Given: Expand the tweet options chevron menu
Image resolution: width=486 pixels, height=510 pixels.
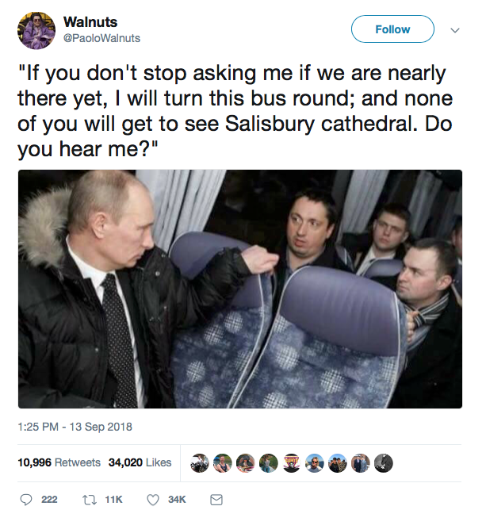Looking at the screenshot, I should pos(455,30).
